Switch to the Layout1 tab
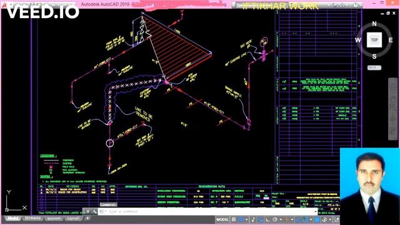 coord(73,218)
